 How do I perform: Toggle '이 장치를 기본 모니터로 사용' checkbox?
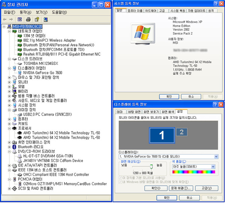(120, 178)
